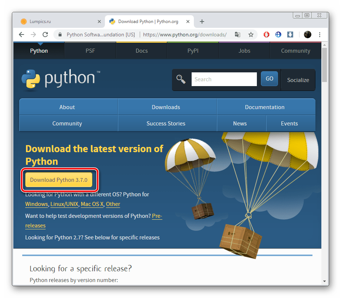Close the Download Python tab
This screenshot has height=298, width=341.
188,22
